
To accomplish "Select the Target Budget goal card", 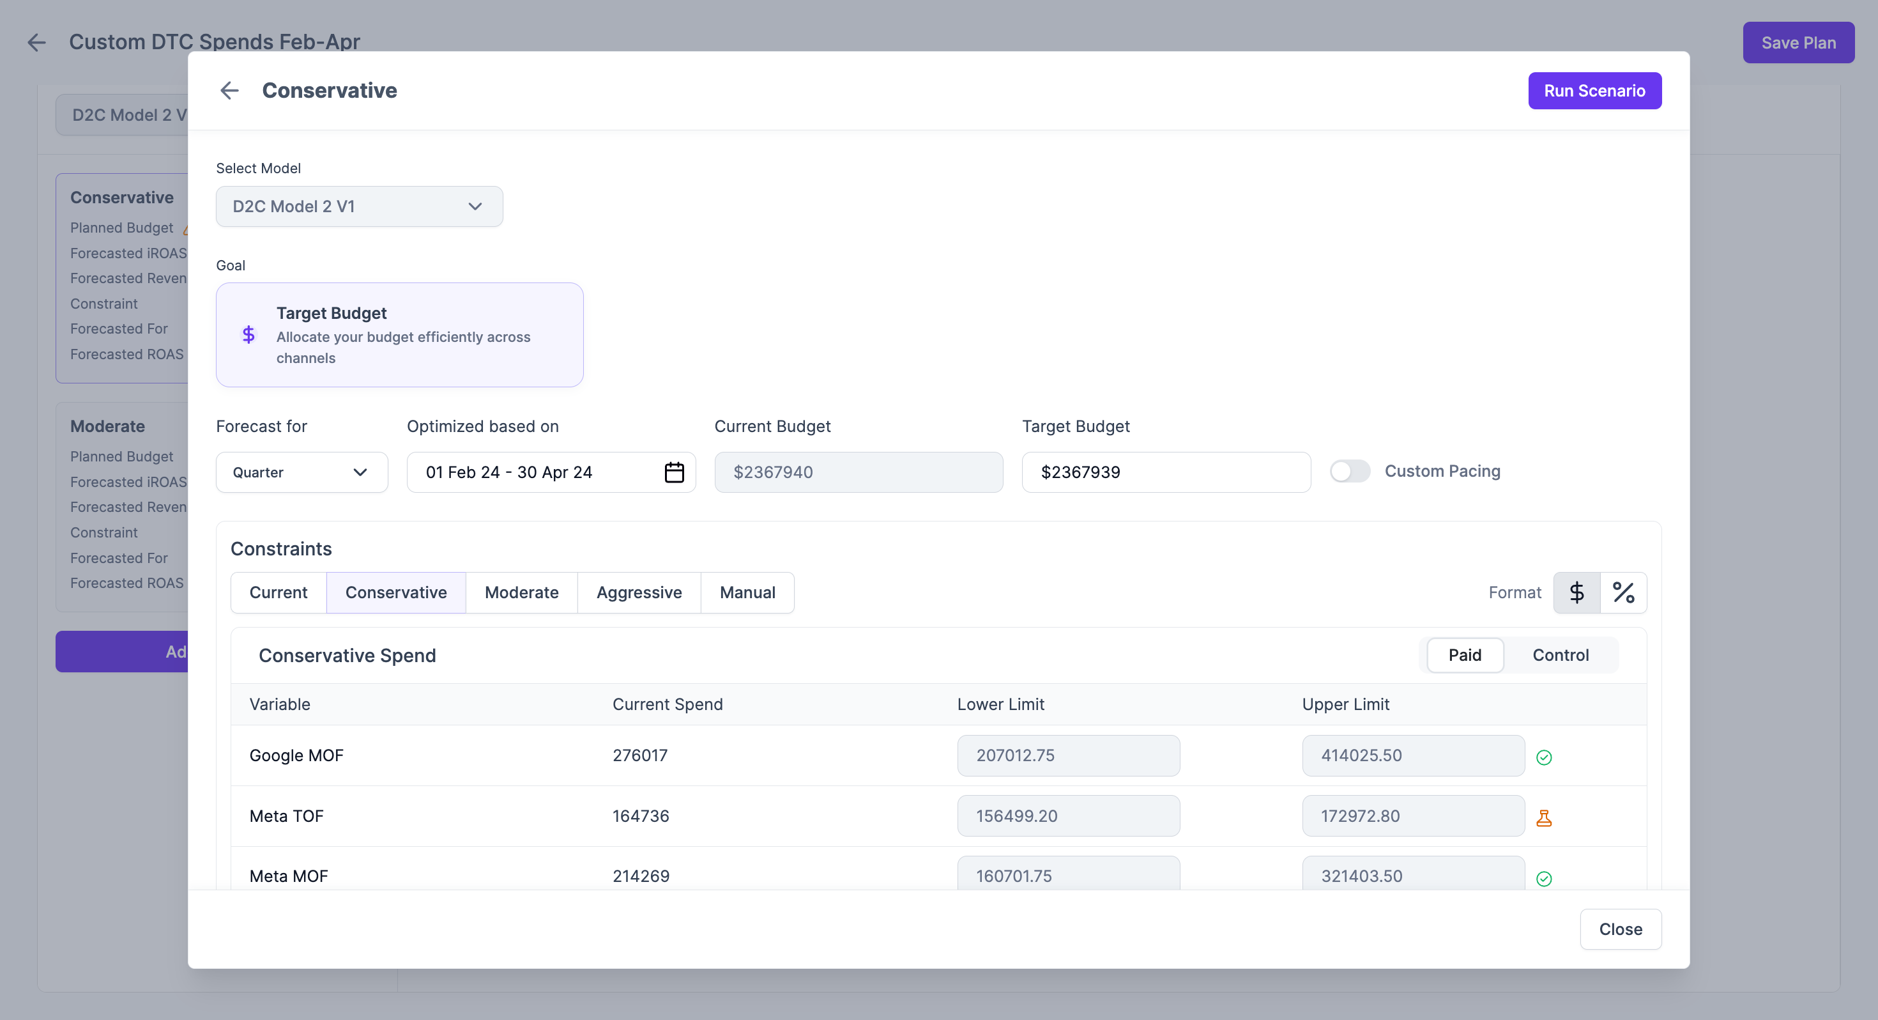I will coord(399,335).
